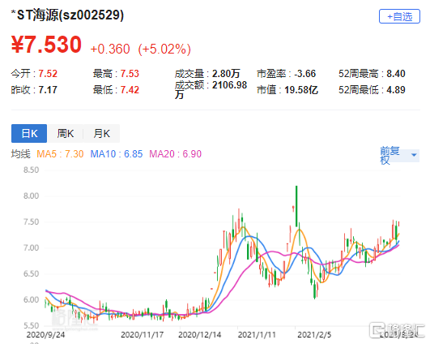430x344 pixels.
Task: Click the stock title *ST海源(sz002529)
Action: 67,15
